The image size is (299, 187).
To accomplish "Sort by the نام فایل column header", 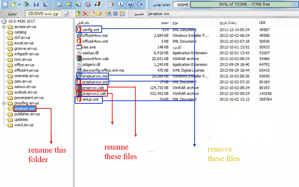I will point(83,23).
